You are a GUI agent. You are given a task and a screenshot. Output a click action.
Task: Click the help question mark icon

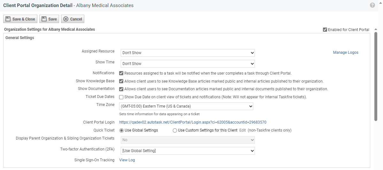pos(372,5)
